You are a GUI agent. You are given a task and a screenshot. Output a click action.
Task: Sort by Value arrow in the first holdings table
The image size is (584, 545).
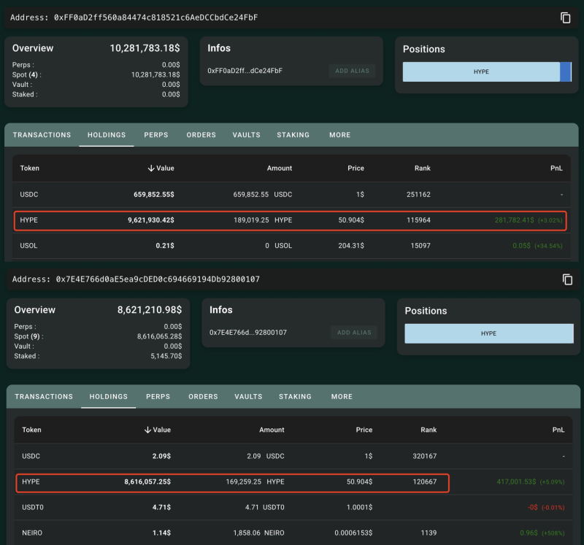[x=151, y=169]
